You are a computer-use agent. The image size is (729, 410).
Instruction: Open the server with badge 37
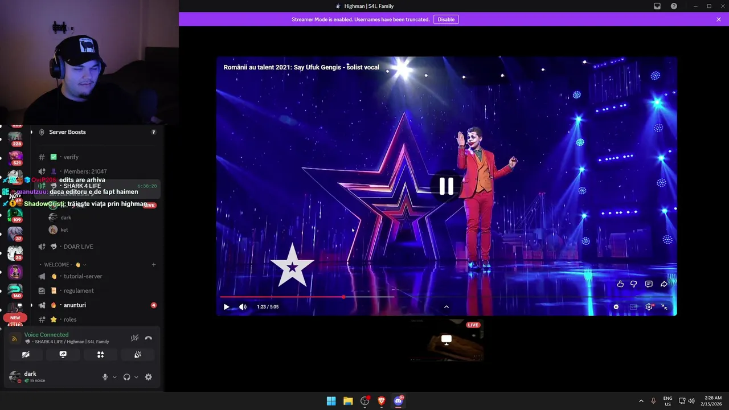coord(15,233)
